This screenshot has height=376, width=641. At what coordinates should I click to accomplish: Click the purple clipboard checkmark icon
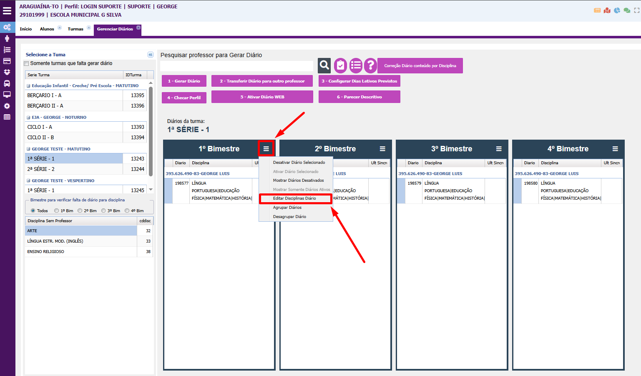340,65
